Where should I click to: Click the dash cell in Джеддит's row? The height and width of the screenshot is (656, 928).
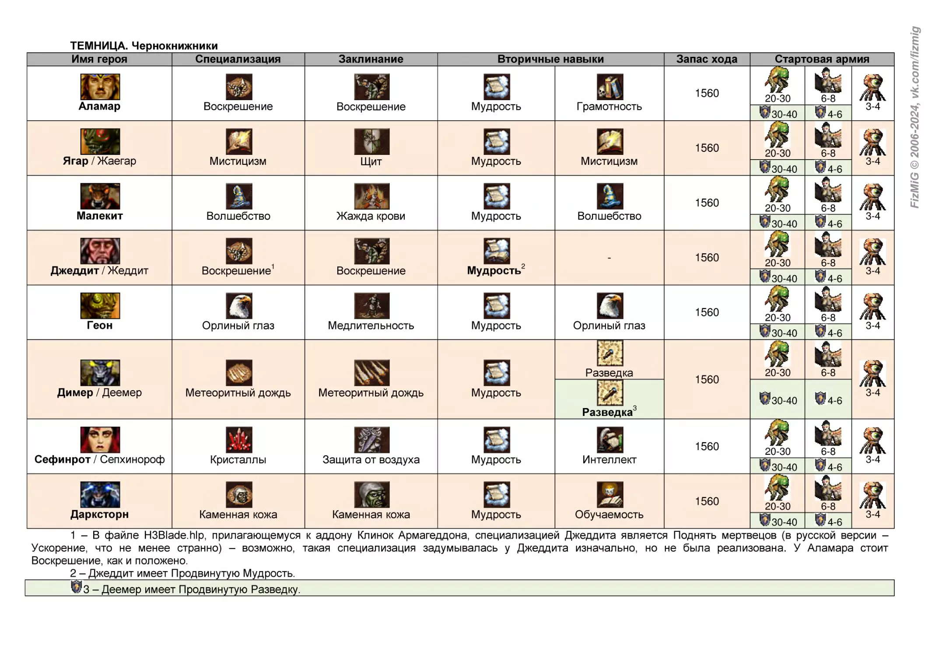pyautogui.click(x=609, y=258)
